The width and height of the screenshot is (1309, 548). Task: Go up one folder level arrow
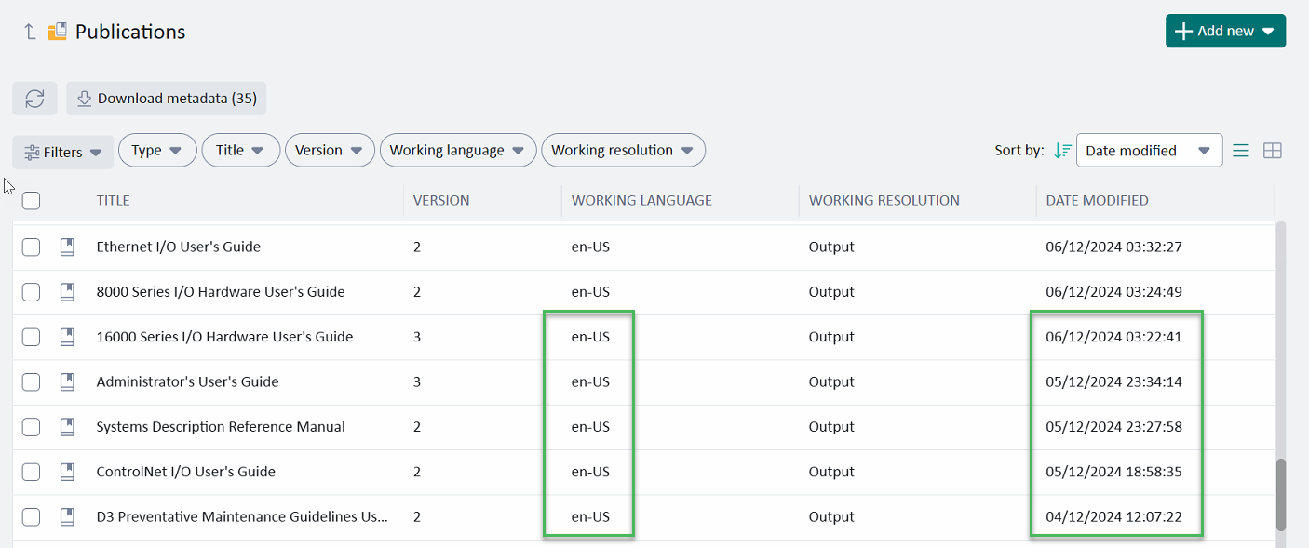[x=30, y=32]
